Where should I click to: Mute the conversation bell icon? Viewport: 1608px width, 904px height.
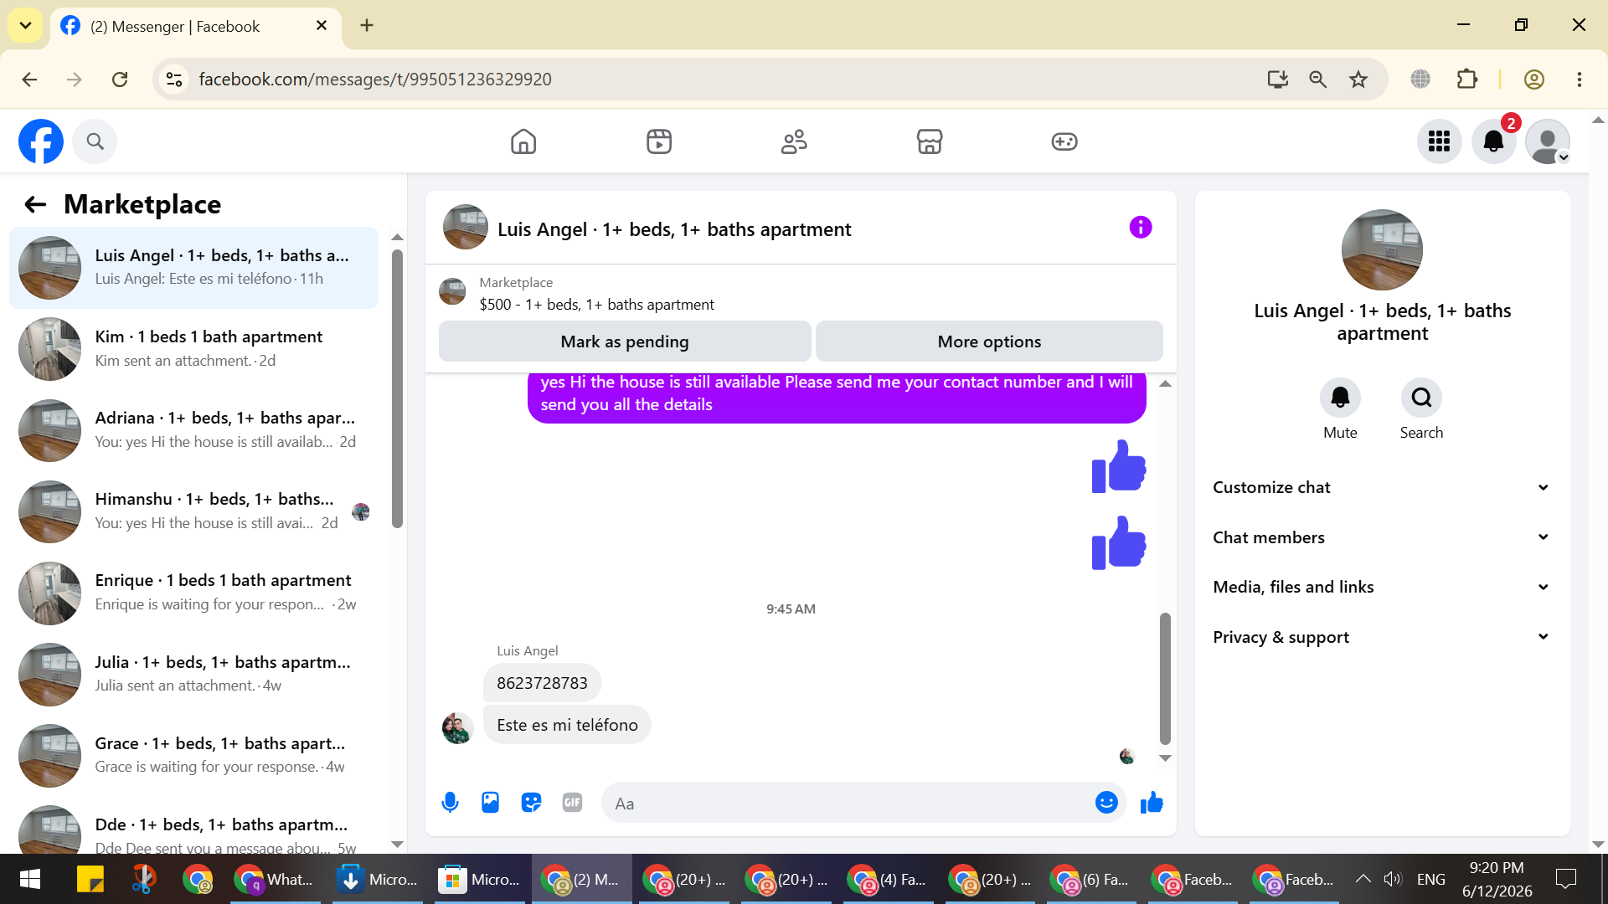pos(1340,397)
